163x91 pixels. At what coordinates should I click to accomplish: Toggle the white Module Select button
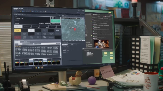[x=31, y=30]
